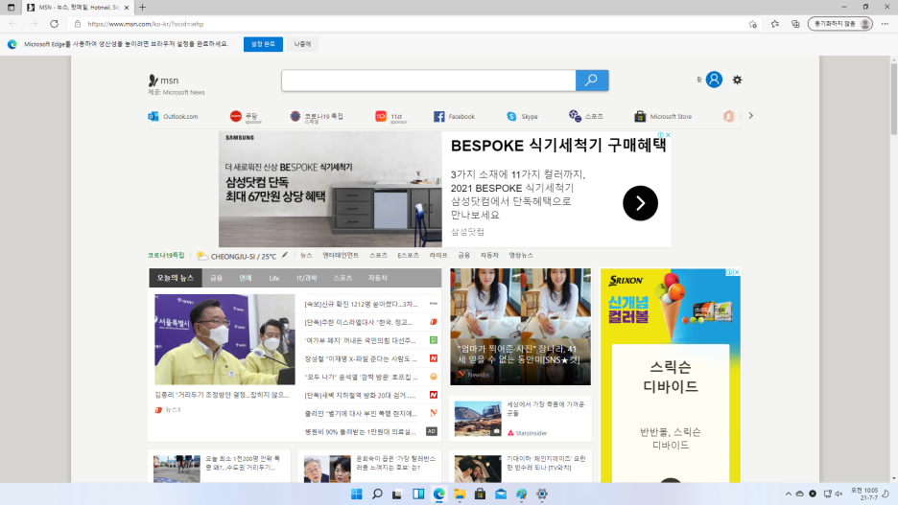
Task: Close the Samsung BESPOKE ad
Action: point(667,135)
